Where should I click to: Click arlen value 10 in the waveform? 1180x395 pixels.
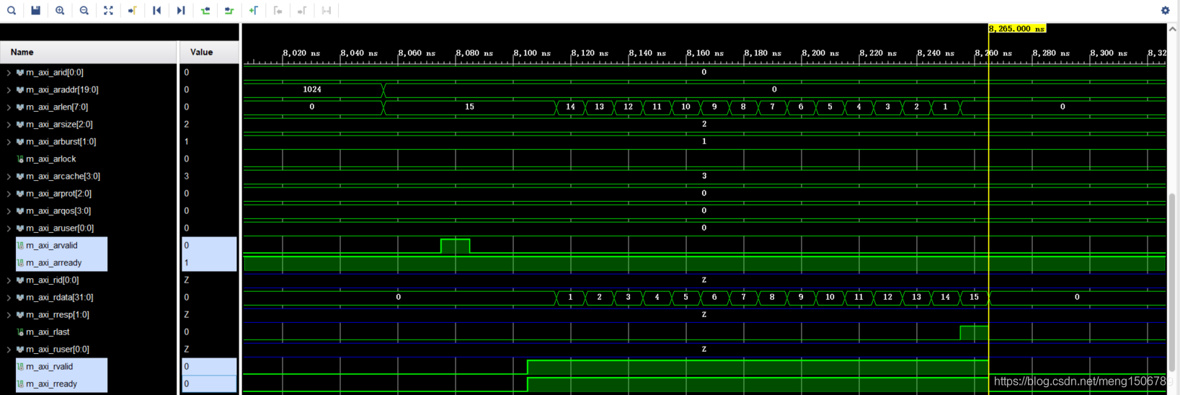(x=686, y=107)
